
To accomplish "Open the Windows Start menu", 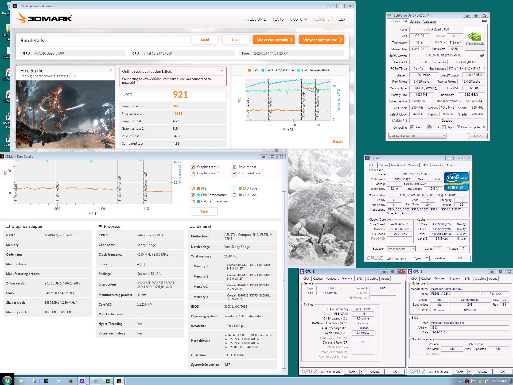I will (7, 381).
